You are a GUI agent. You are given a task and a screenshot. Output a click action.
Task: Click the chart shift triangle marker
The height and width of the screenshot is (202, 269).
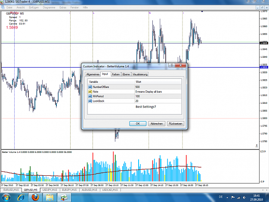click(202, 12)
